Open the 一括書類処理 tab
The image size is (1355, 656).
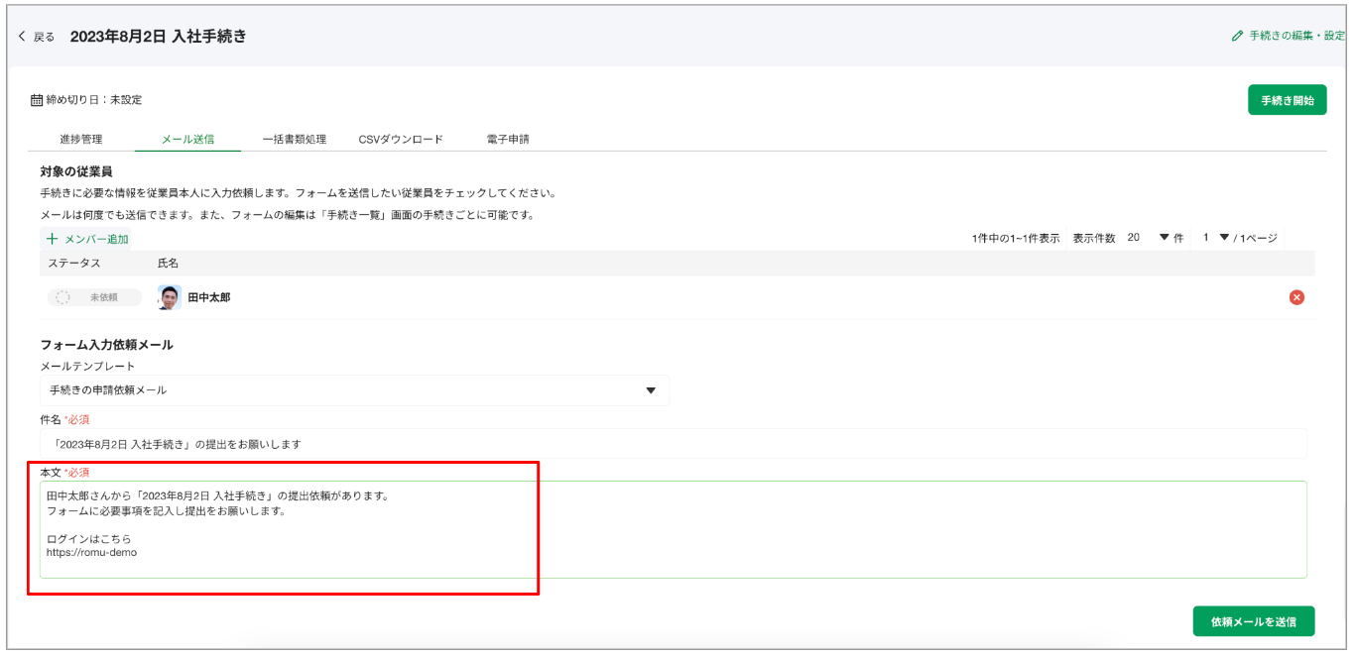click(x=294, y=140)
